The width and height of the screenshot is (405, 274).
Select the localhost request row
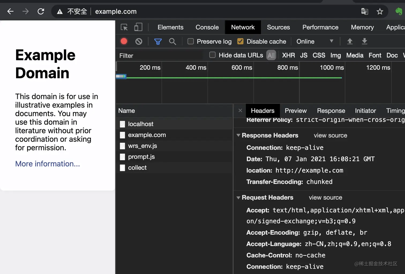click(174, 124)
